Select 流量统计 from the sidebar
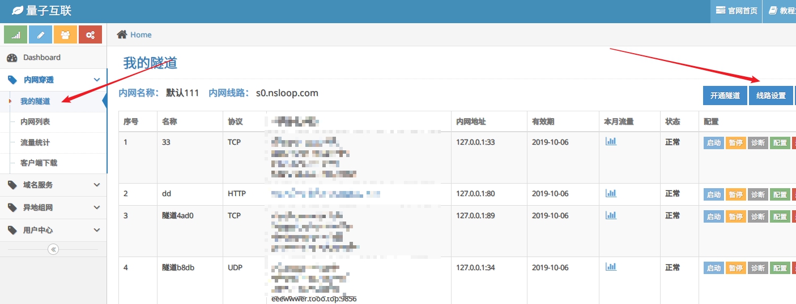This screenshot has width=796, height=304. point(35,142)
